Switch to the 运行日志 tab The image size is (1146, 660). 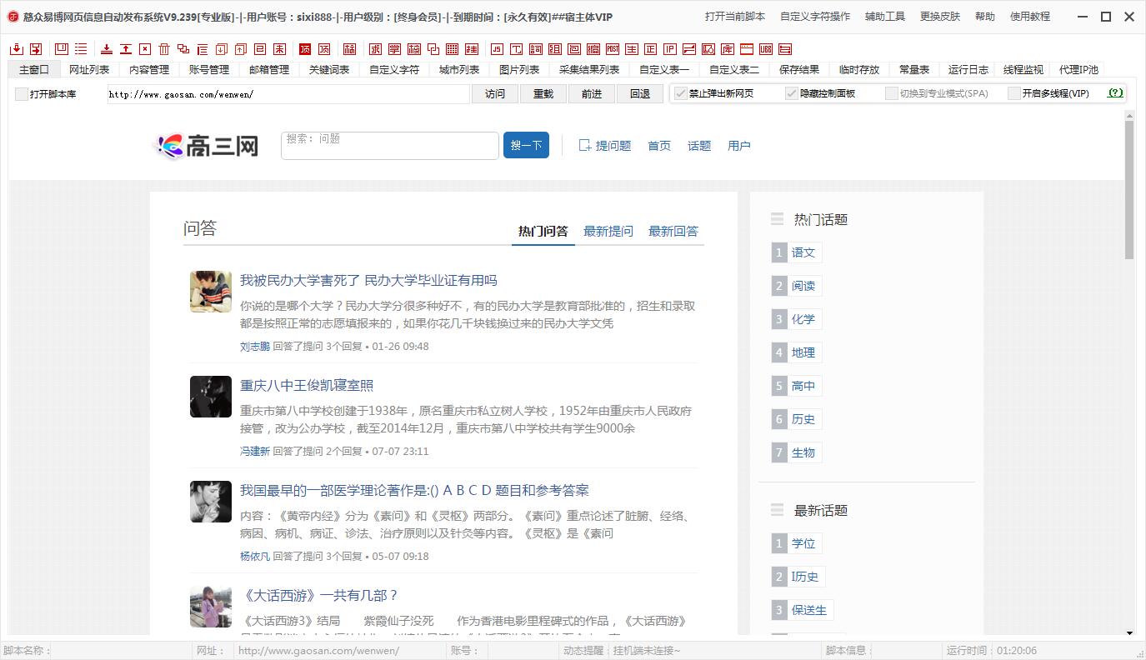tap(968, 70)
